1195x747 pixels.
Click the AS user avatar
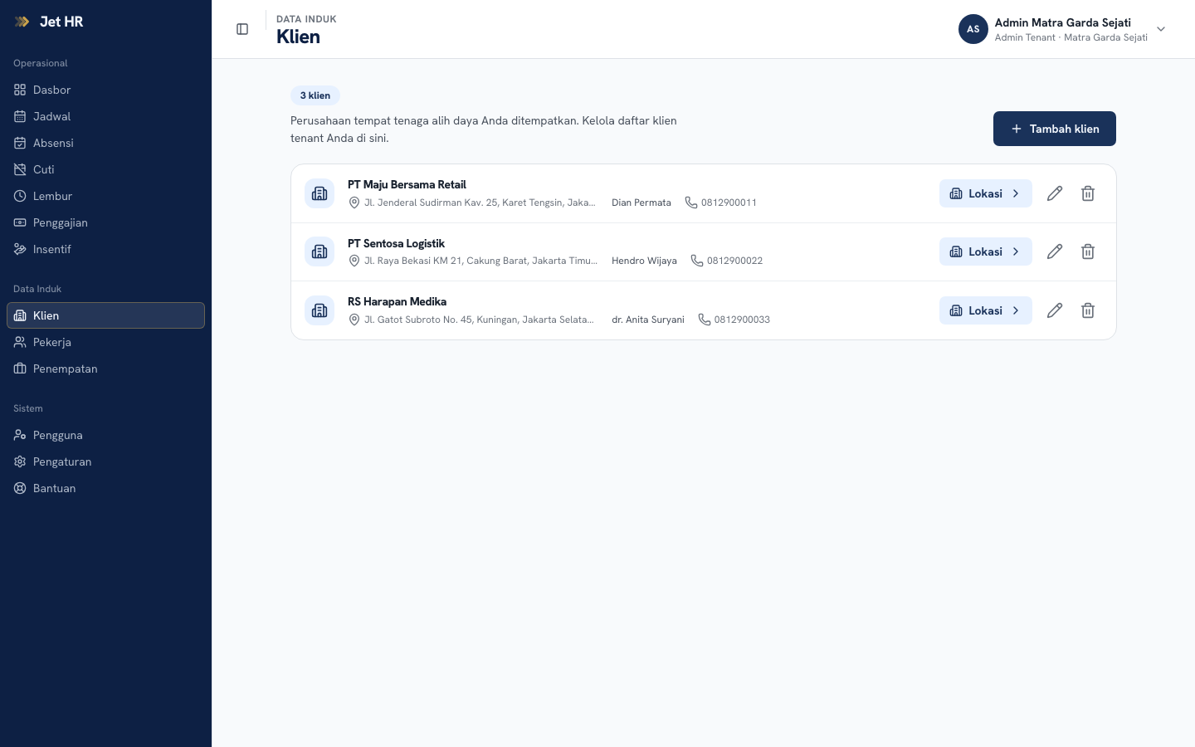pos(973,29)
